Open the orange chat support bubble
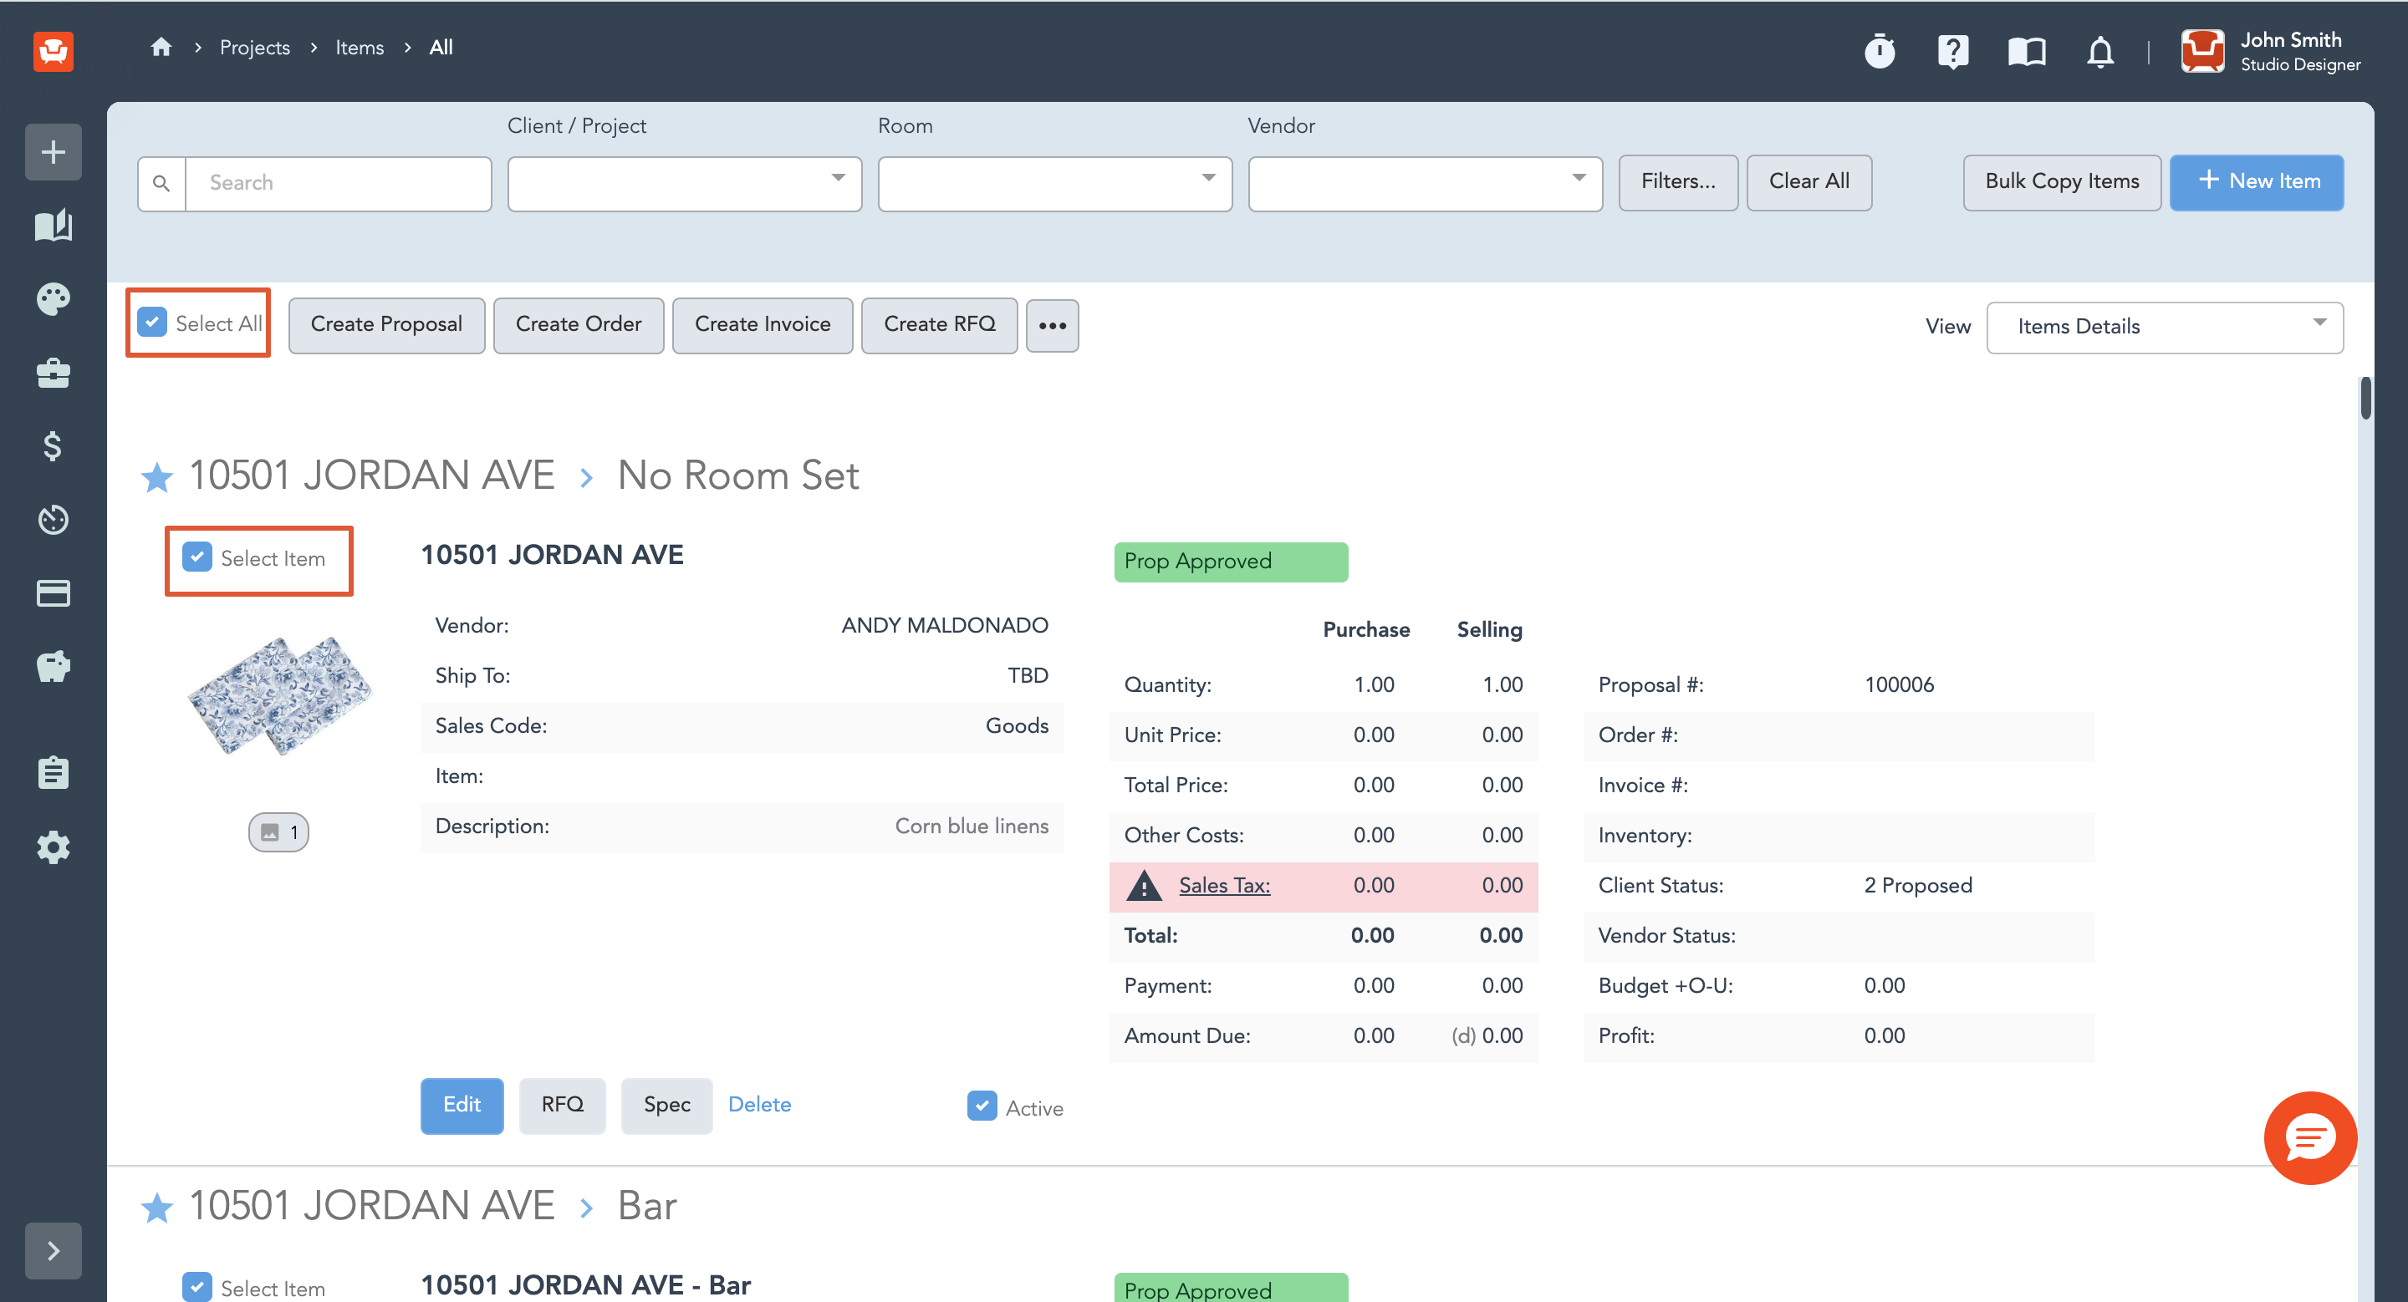 (x=2310, y=1137)
